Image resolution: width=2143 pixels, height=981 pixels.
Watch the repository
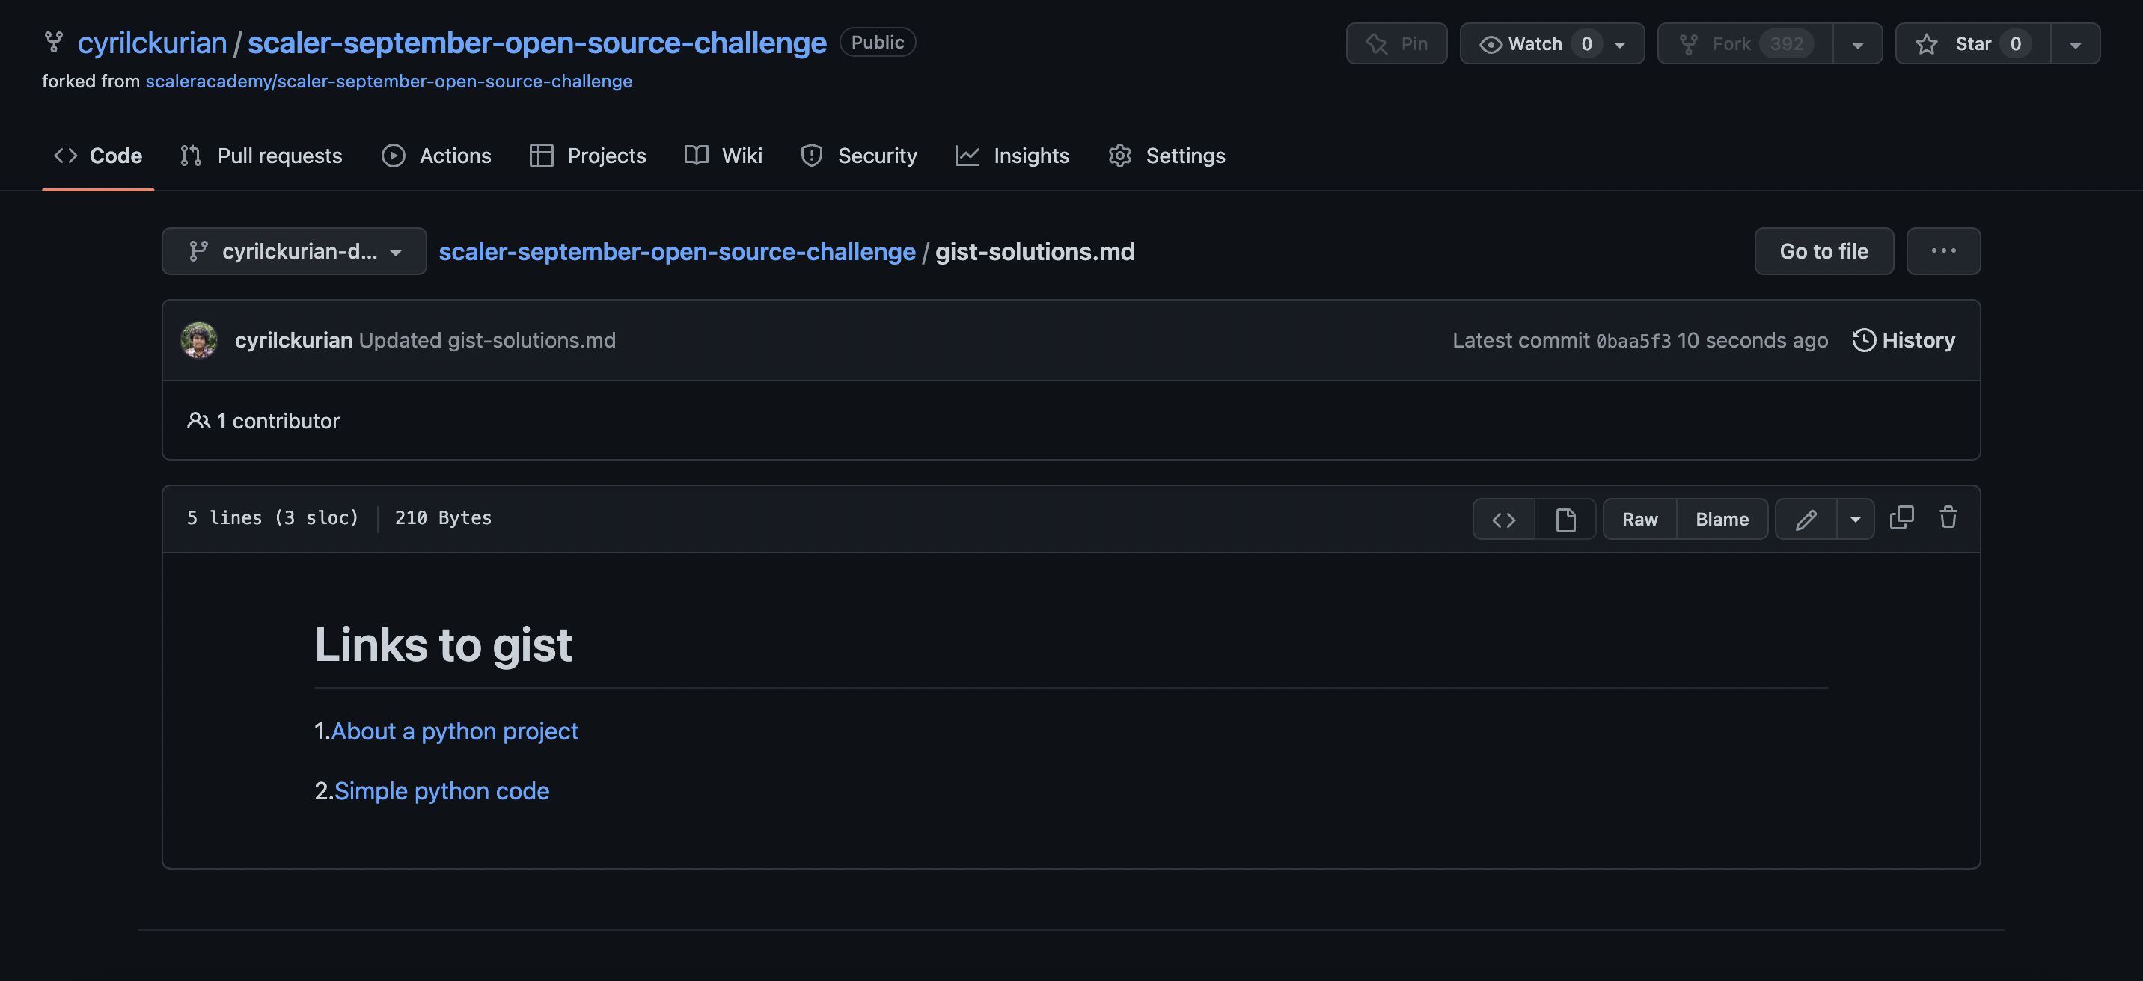tap(1538, 43)
